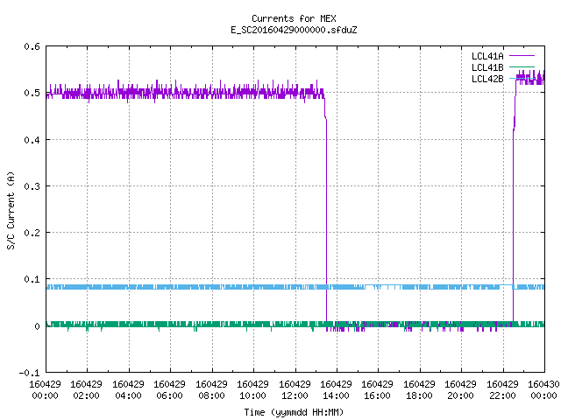This screenshot has width=561, height=420.
Task: Click the x-axis label 160429 22:00
Action: click(x=502, y=390)
